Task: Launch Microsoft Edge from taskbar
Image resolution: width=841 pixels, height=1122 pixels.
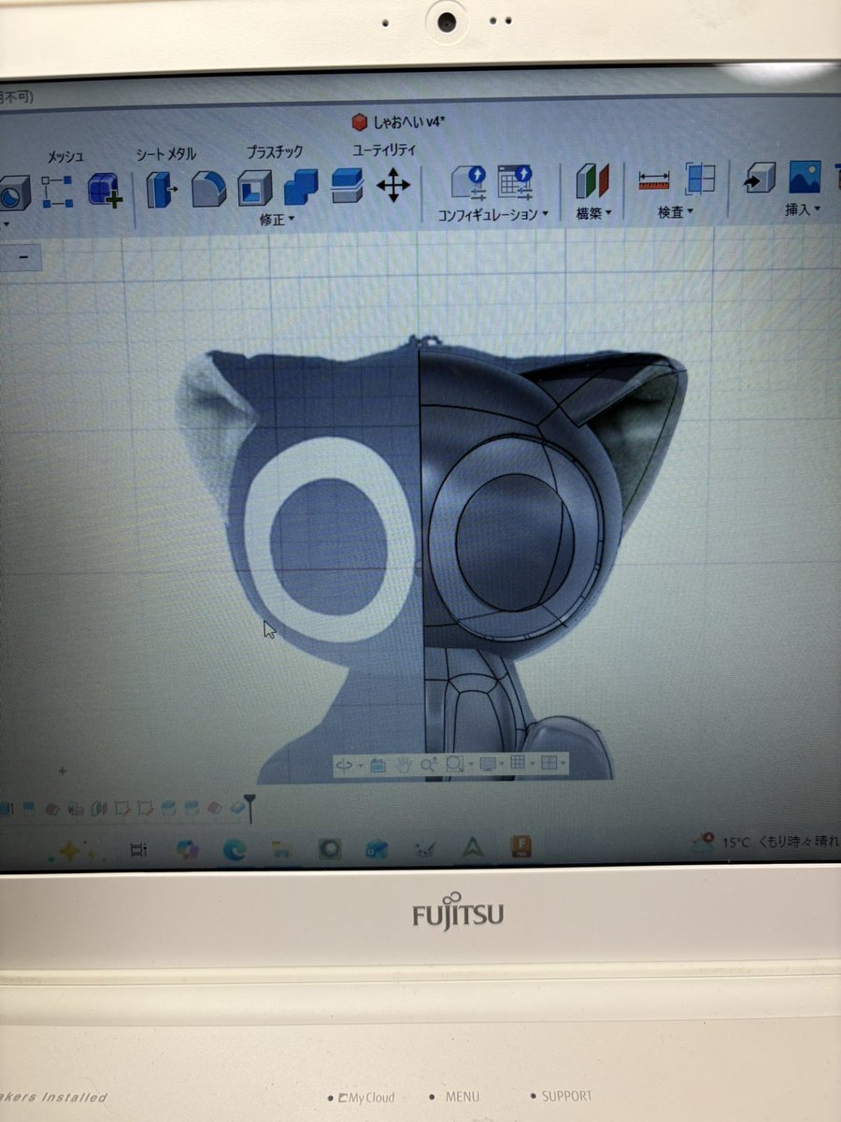Action: coord(234,849)
